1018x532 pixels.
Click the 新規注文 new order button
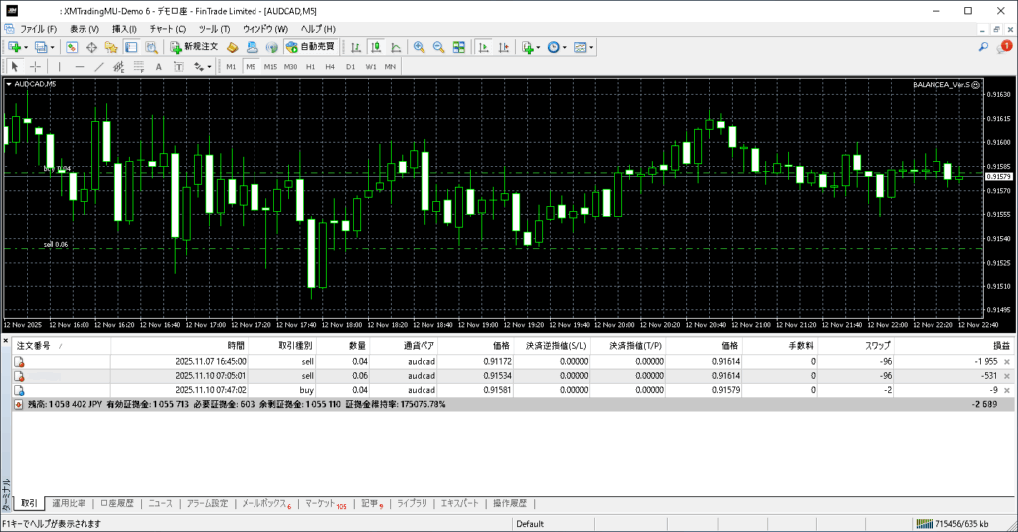pos(193,47)
